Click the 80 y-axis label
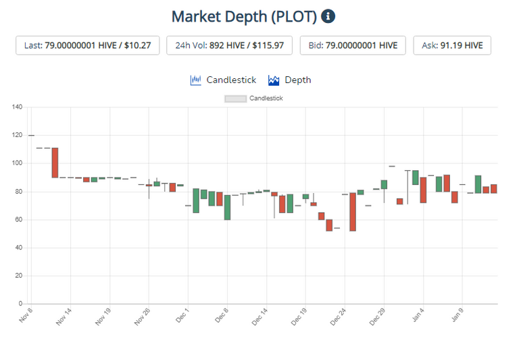This screenshot has width=519, height=337. pos(18,192)
